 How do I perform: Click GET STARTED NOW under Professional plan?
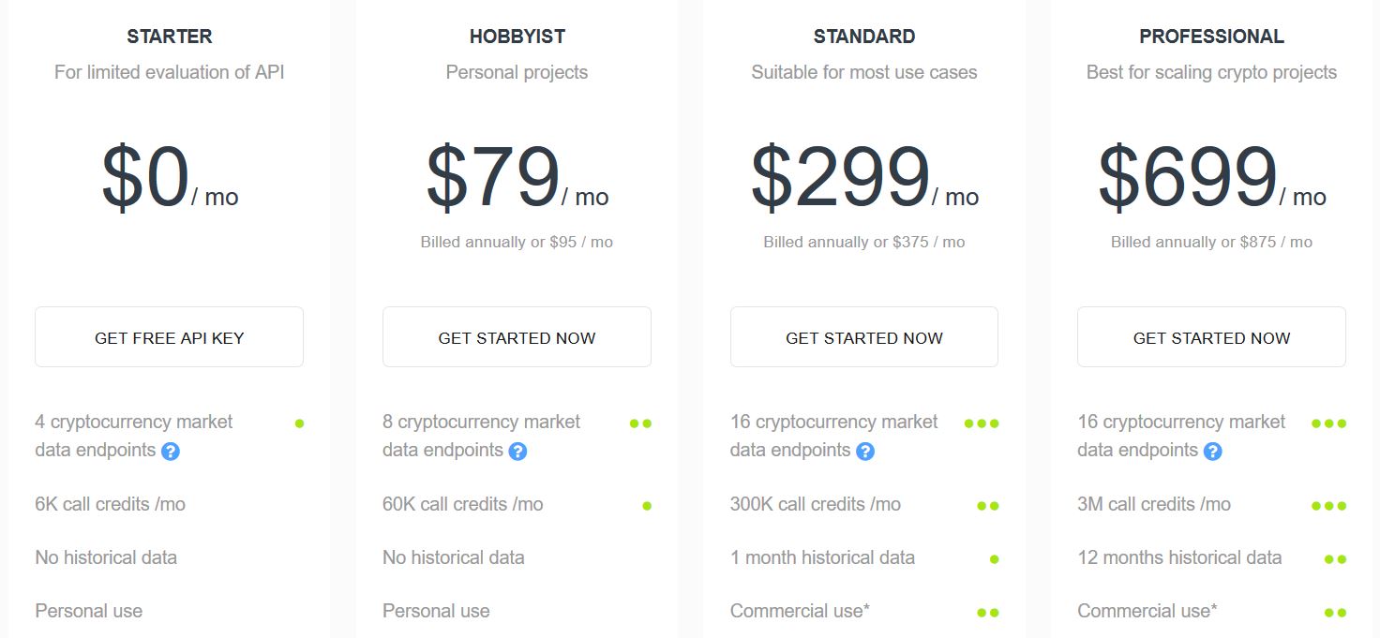tap(1210, 336)
